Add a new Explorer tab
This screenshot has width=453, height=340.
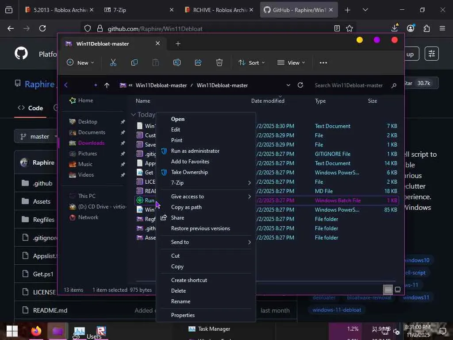point(178,44)
